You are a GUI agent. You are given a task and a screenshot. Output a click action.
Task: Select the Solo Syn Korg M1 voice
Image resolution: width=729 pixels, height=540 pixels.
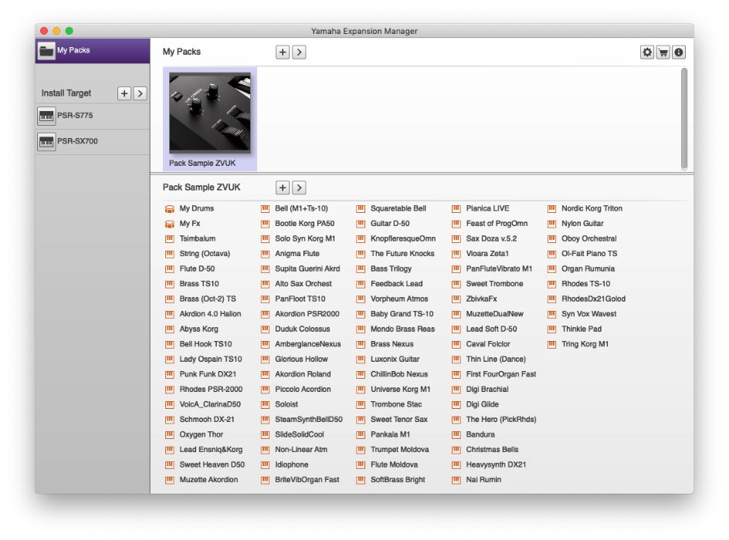pos(305,238)
